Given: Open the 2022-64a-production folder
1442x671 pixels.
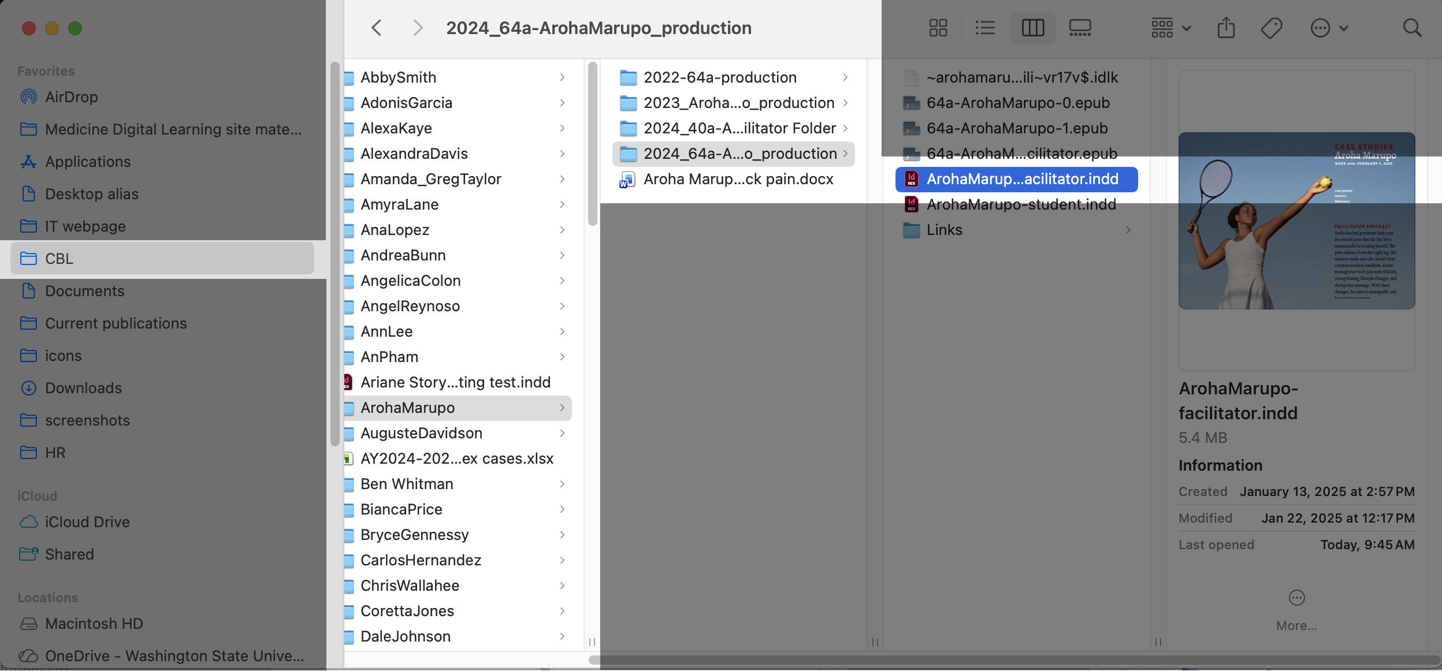Looking at the screenshot, I should coord(720,77).
